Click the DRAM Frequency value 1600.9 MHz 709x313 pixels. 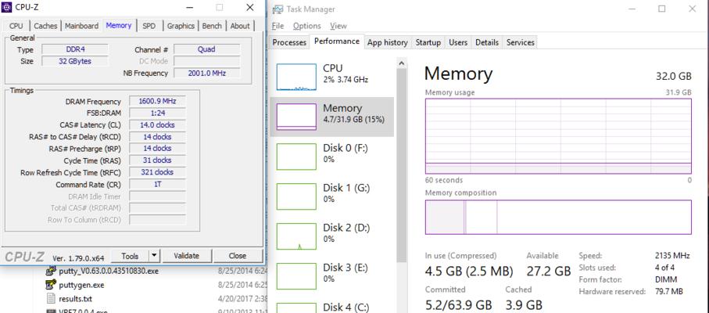(157, 101)
